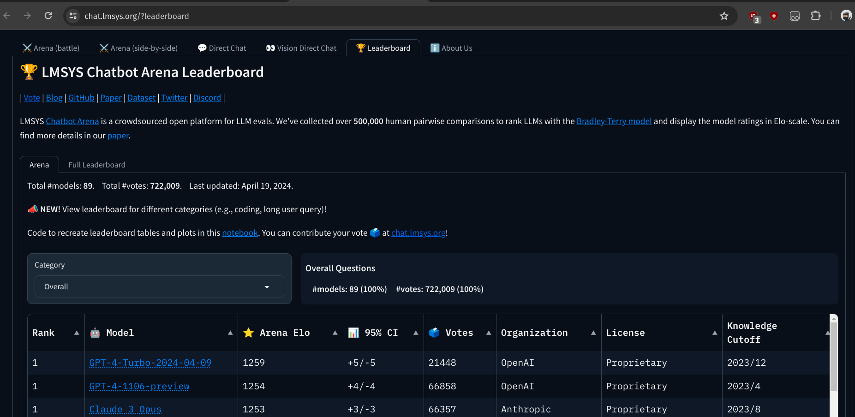Screen dimensions: 855x417
Task: Open the notebook link
Action: [x=240, y=233]
